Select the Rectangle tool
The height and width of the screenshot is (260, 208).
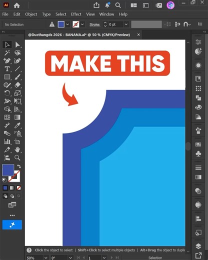click(x=7, y=77)
